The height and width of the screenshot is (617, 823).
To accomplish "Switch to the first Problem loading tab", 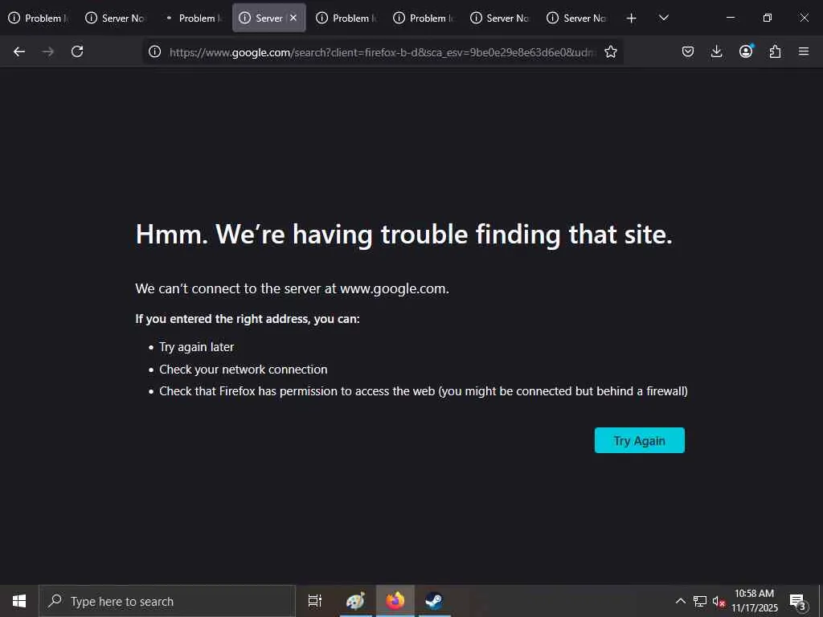I will tap(39, 18).
